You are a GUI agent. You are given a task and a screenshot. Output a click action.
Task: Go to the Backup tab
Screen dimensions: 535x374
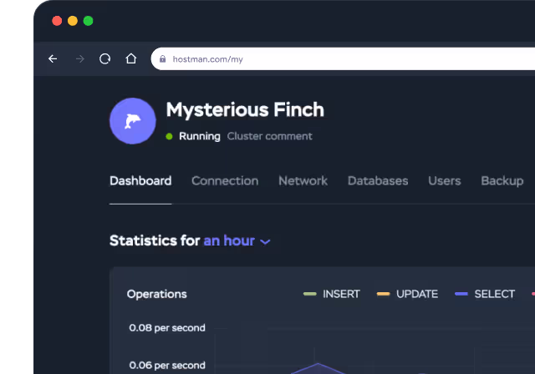[x=502, y=181]
